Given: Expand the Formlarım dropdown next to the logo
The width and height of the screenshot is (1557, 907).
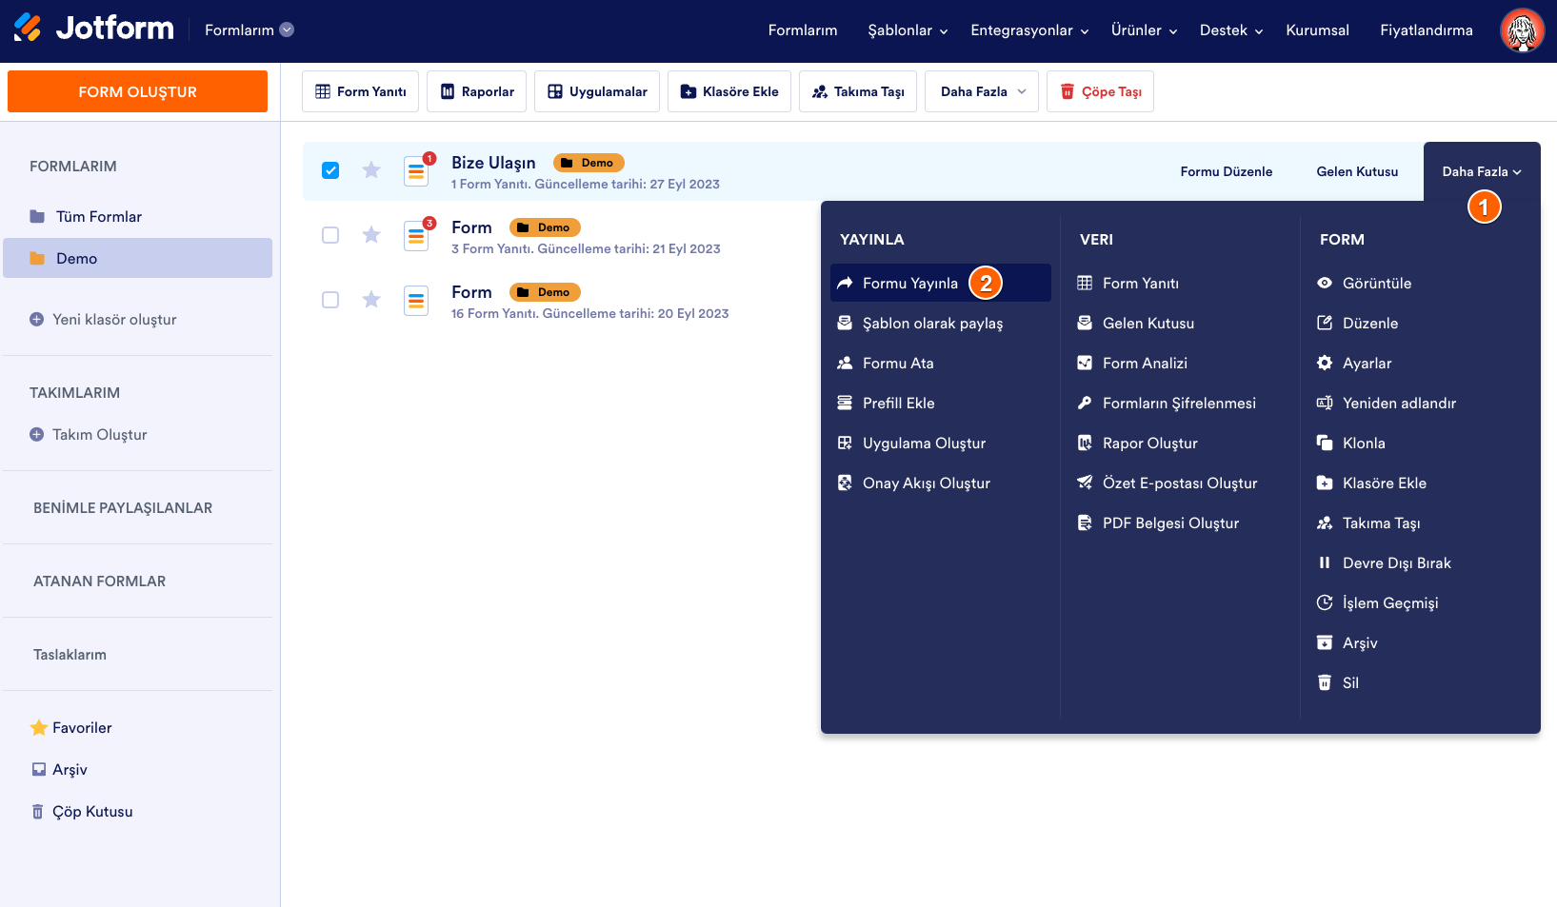Looking at the screenshot, I should coord(287,30).
